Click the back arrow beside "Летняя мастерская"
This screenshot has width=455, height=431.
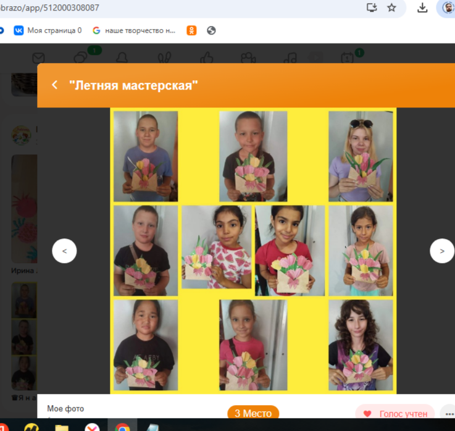coord(54,85)
